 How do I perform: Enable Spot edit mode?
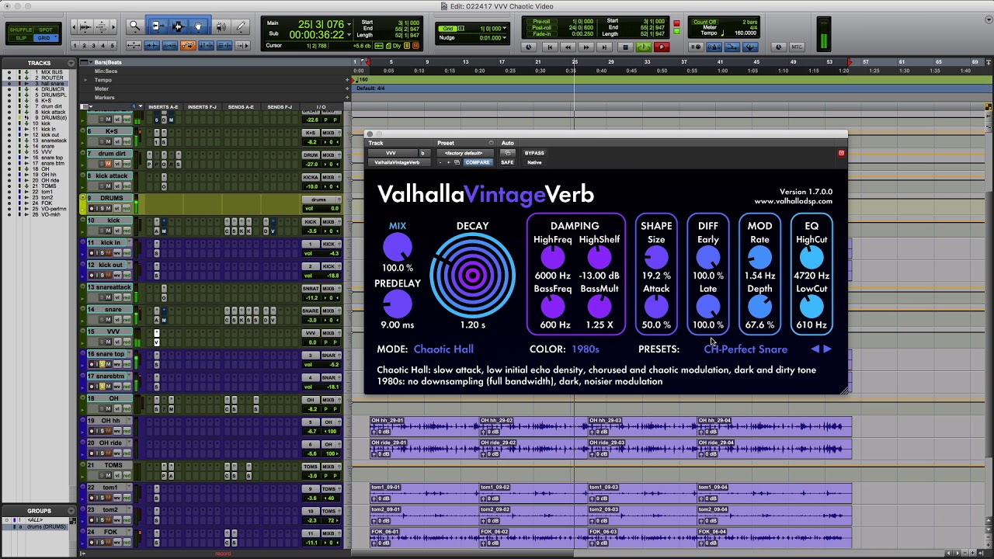coord(46,30)
